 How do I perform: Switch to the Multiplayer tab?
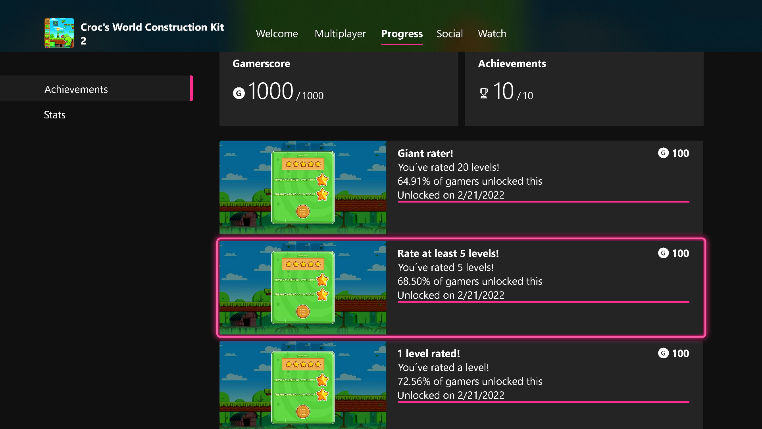point(340,34)
